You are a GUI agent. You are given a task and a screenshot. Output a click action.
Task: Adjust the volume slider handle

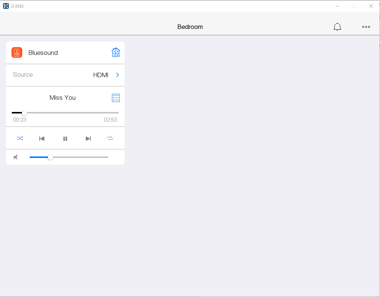point(50,157)
